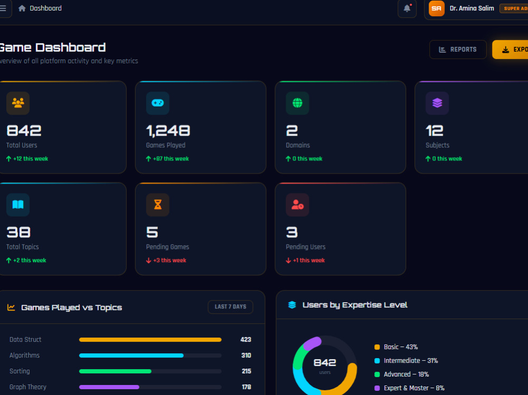Click the Data Struct row label
This screenshot has height=395, width=528.
pos(25,340)
